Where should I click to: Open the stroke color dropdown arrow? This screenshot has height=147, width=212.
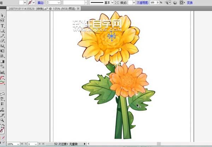(x=34, y=2)
